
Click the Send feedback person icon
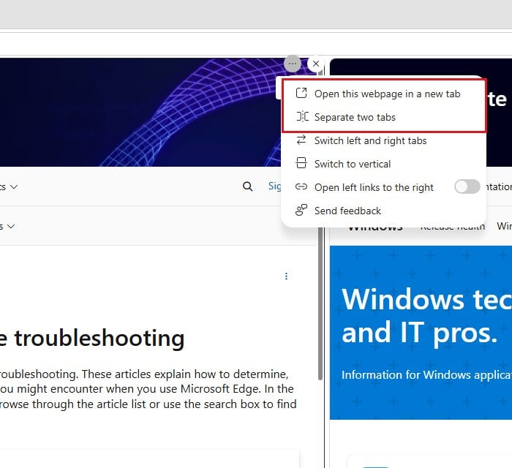click(301, 210)
